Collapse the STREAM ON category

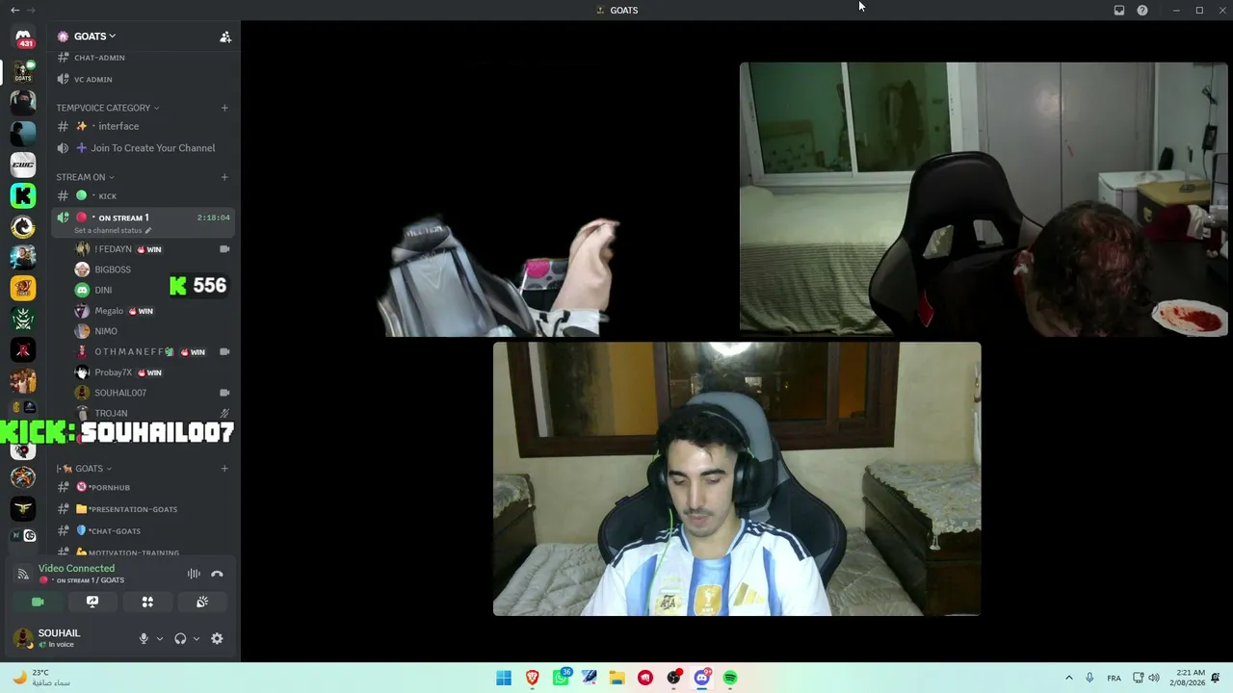(x=85, y=177)
